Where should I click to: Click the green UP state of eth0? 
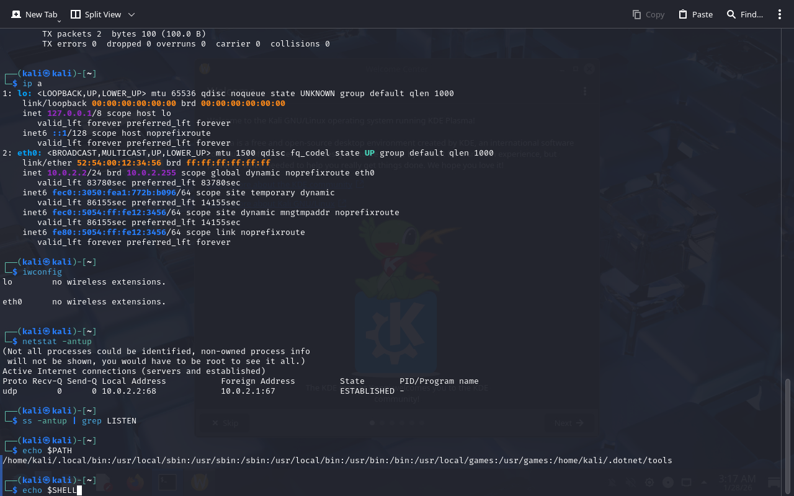(x=369, y=153)
